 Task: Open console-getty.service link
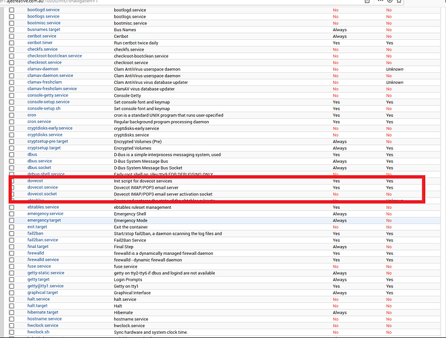coord(48,95)
